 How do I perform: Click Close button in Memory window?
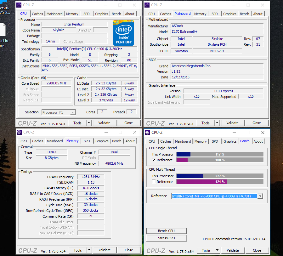point(129,250)
